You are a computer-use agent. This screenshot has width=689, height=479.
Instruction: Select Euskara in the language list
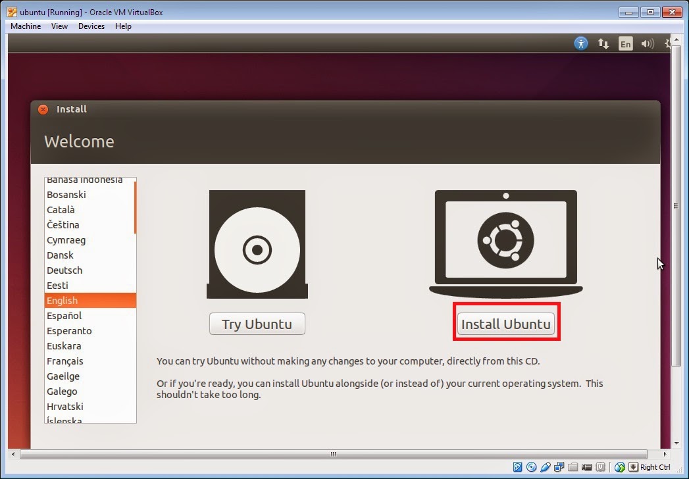click(x=90, y=346)
